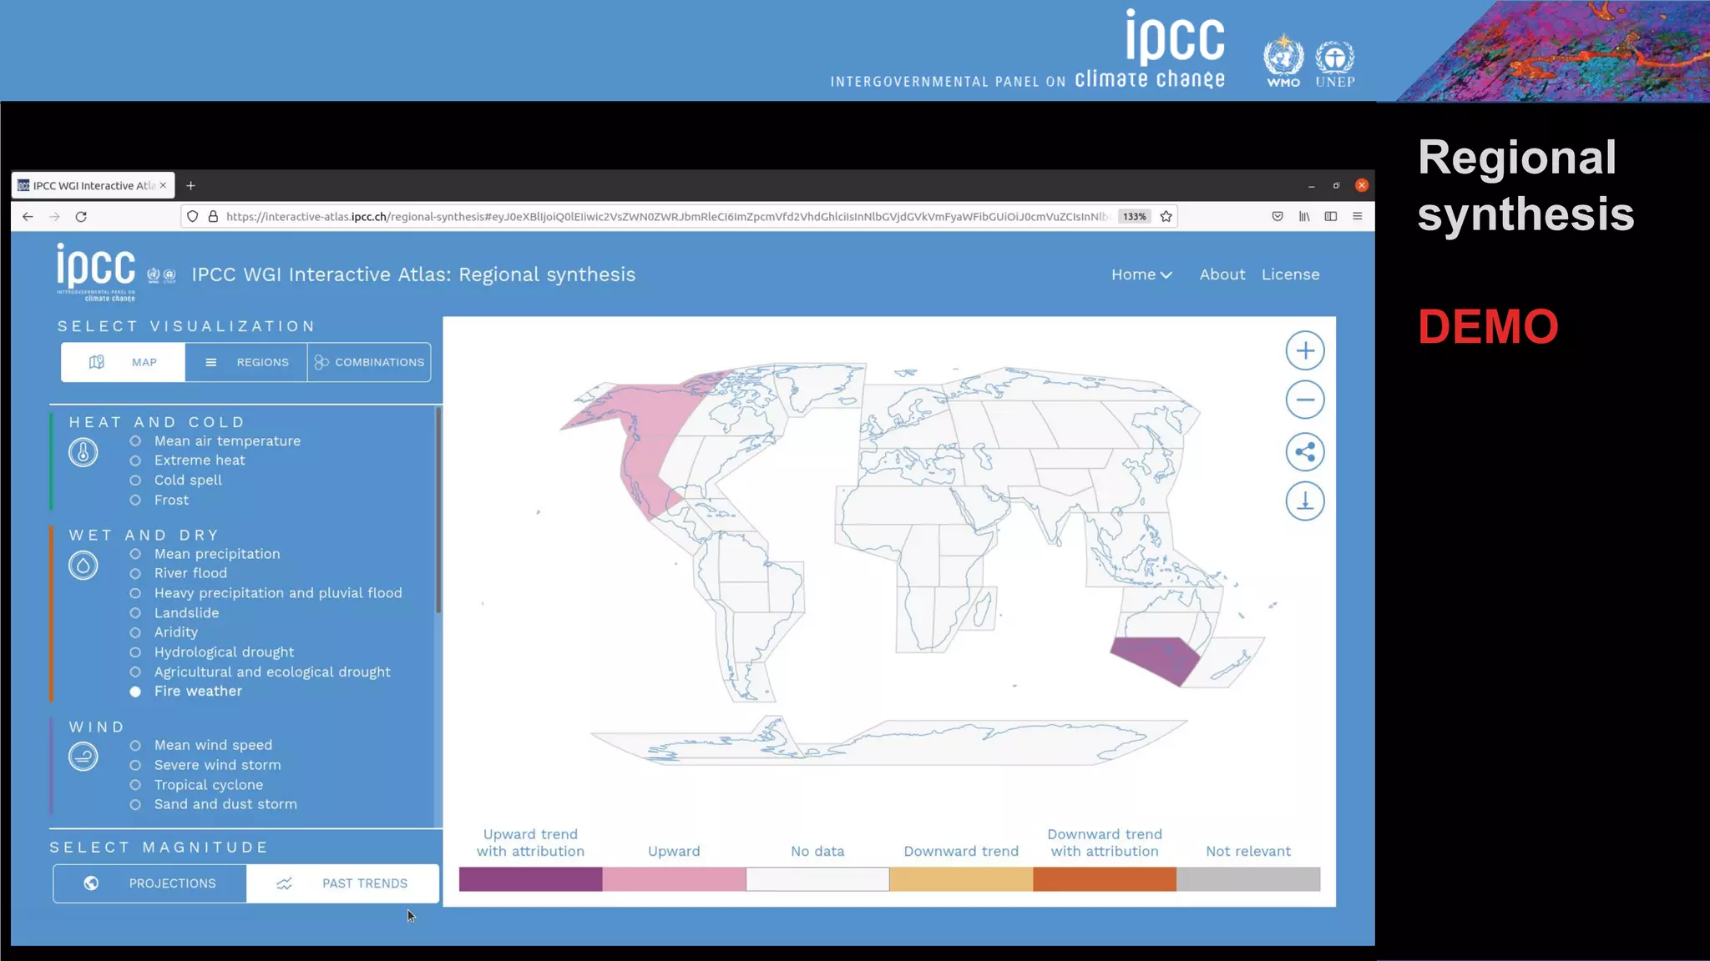This screenshot has width=1710, height=961.
Task: Reload the page in browser
Action: tap(81, 217)
